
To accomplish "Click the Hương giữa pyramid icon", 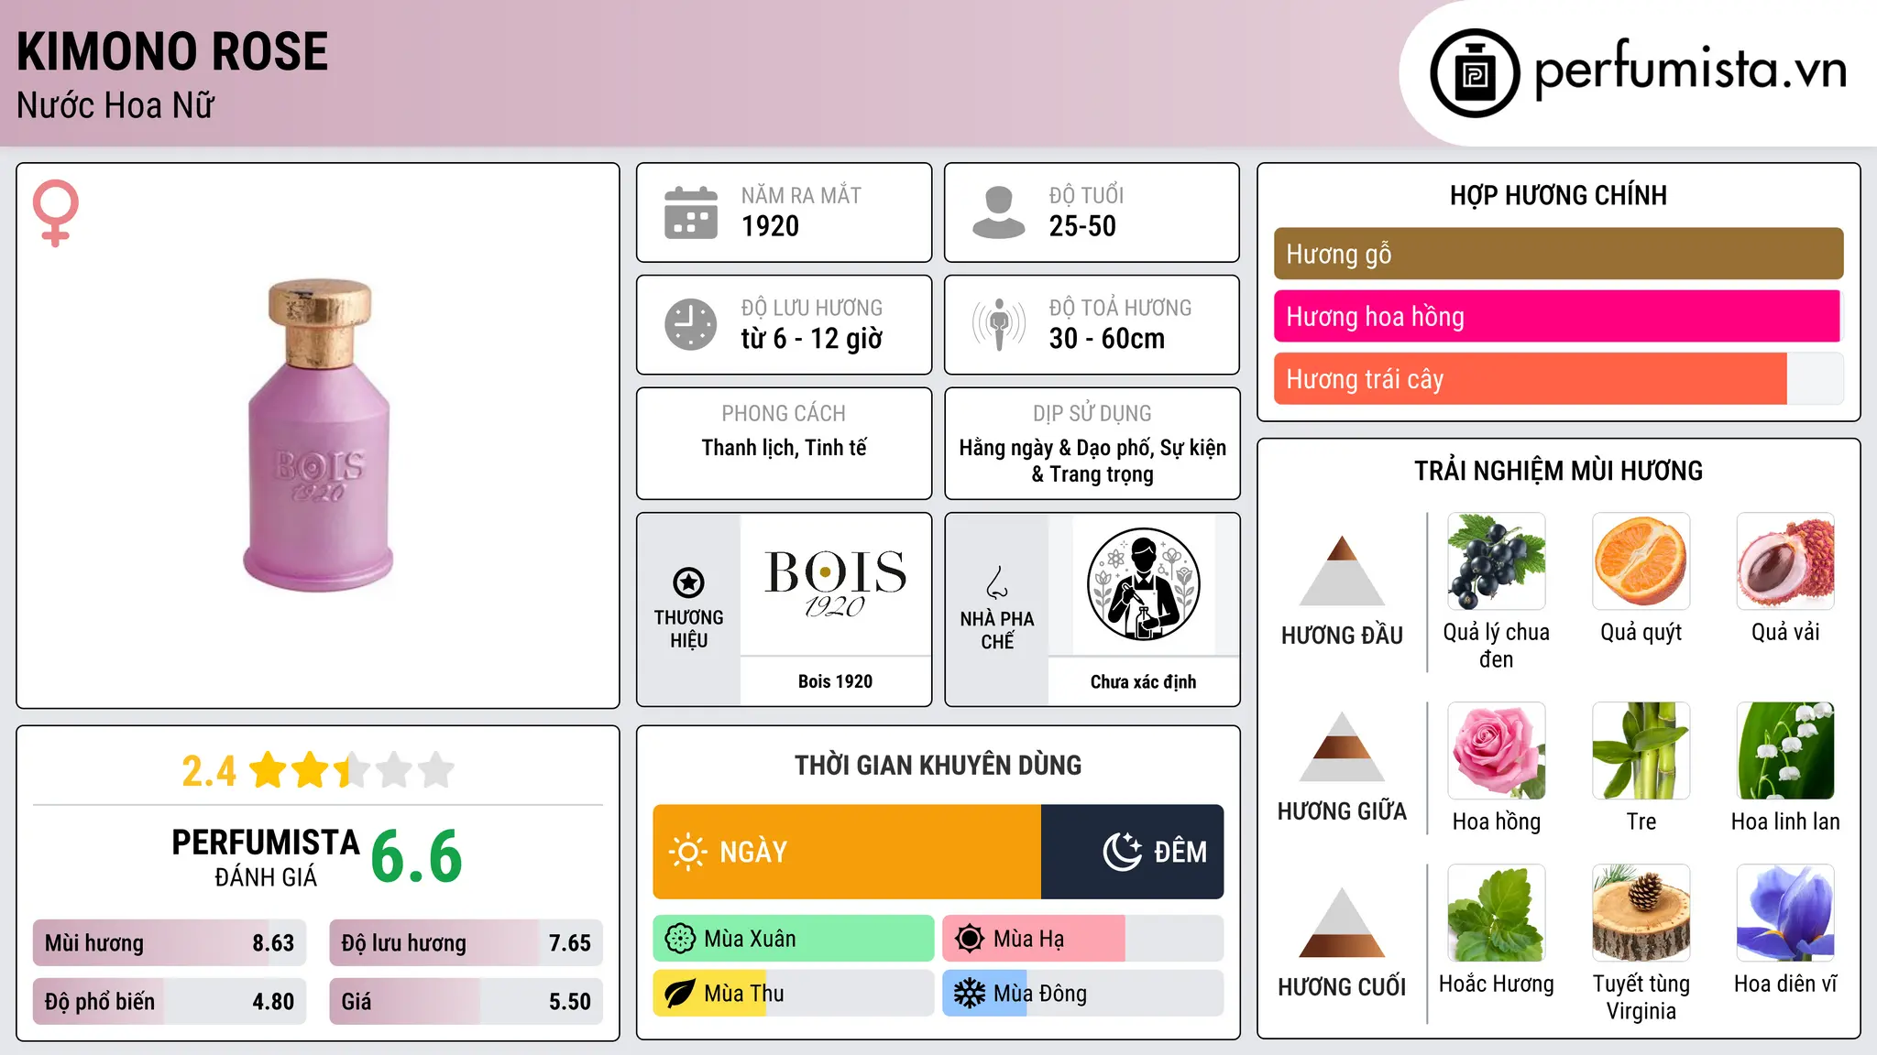I will 1342,746.
